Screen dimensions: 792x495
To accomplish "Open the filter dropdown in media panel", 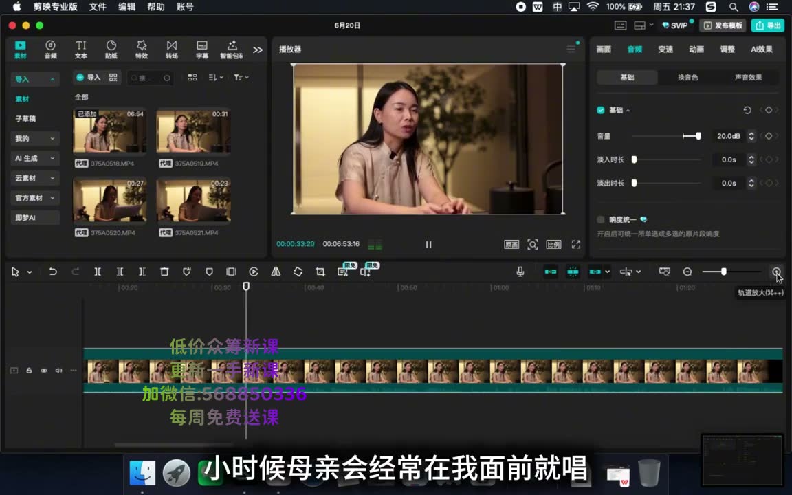I will (241, 77).
